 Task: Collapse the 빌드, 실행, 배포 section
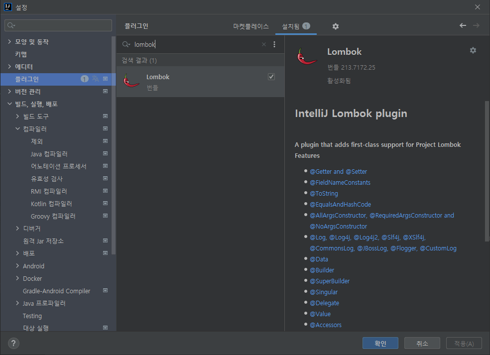tap(9, 104)
